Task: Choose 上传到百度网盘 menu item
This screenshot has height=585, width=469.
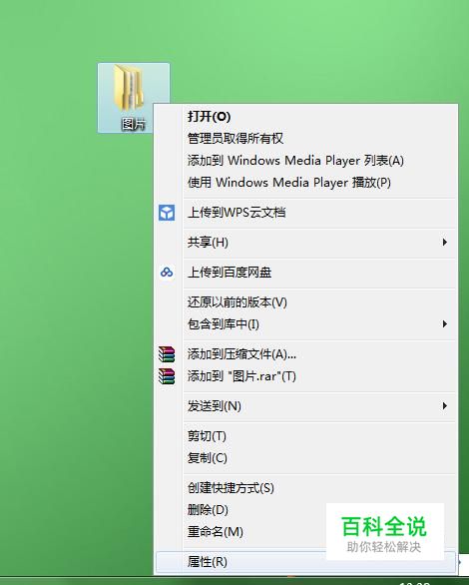Action: tap(305, 273)
